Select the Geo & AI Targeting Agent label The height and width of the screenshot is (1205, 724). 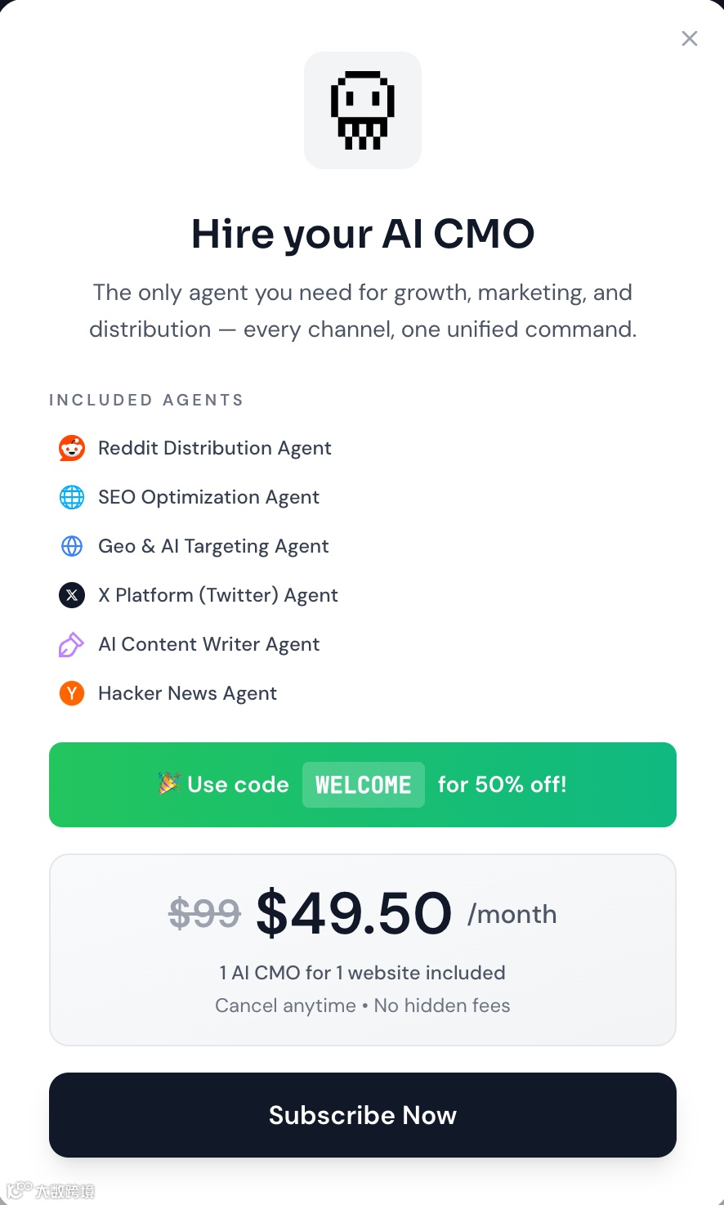point(213,546)
